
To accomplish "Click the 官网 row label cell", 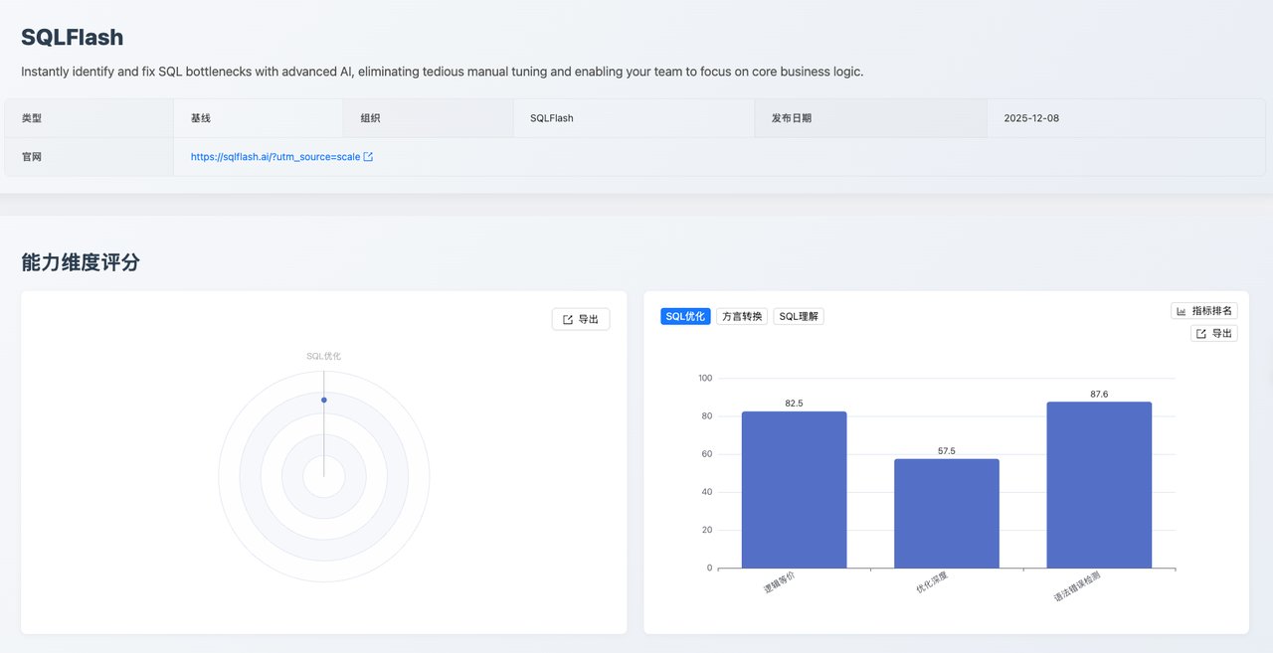I will tap(32, 157).
